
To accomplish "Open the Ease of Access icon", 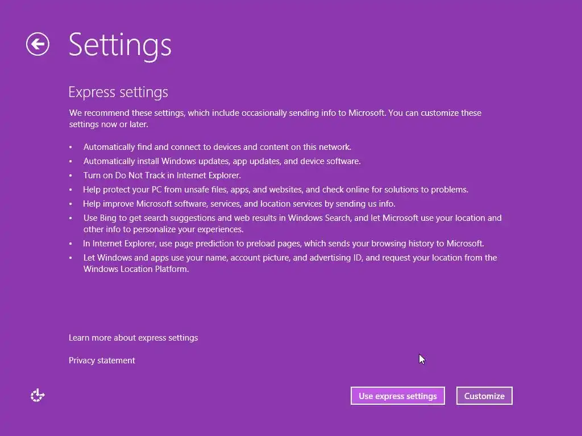I will 38,396.
